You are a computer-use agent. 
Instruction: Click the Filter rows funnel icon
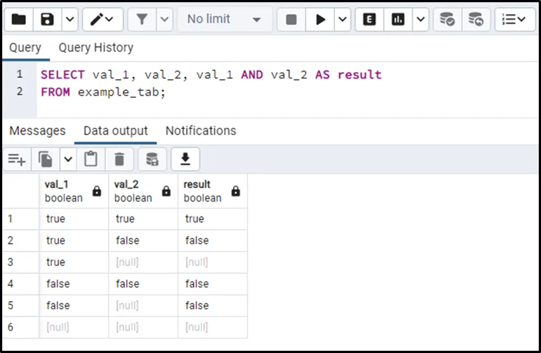pos(142,19)
